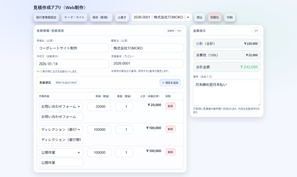Click the 読込 load button
Screen dimensions: 297x177
200,17
